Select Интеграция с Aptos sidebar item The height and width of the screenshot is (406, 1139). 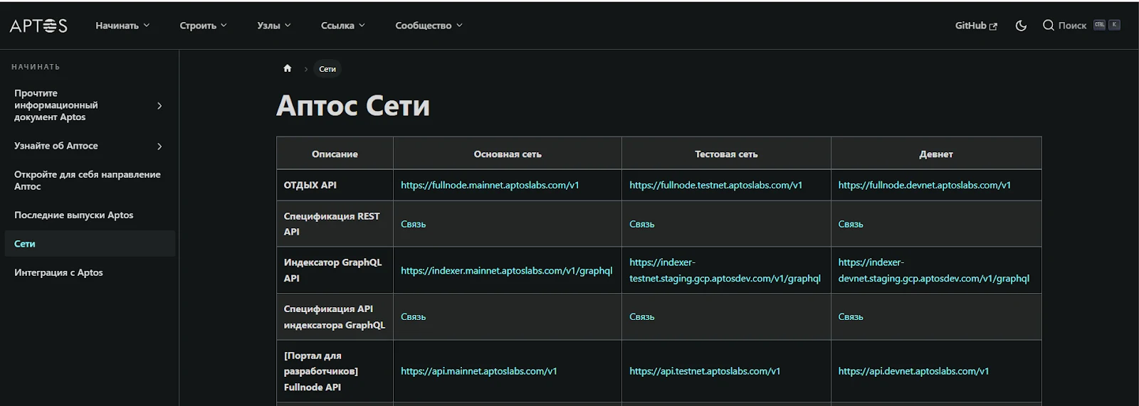point(90,272)
